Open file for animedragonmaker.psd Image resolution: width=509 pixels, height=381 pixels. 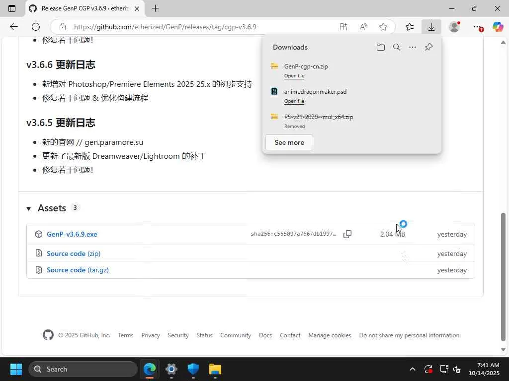[x=294, y=101]
